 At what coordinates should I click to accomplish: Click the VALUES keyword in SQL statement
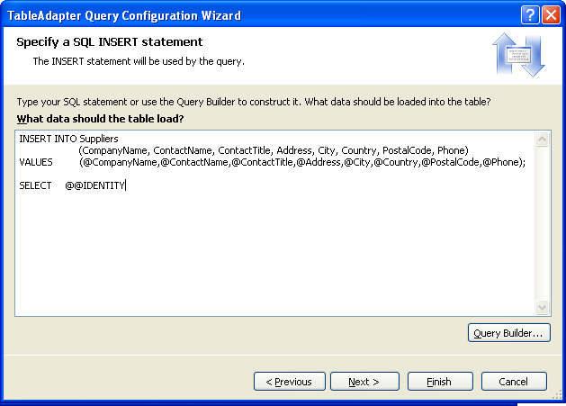[36, 162]
